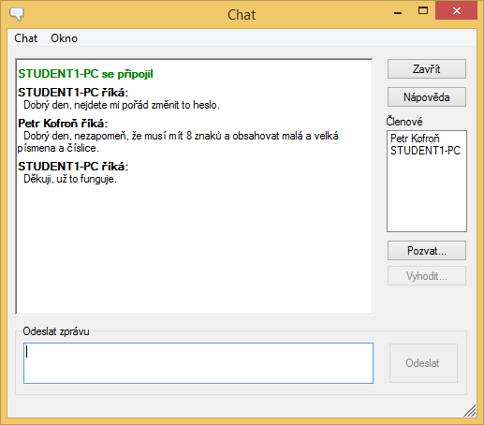This screenshot has width=484, height=425.
Task: Open the Chat menu
Action: point(26,38)
